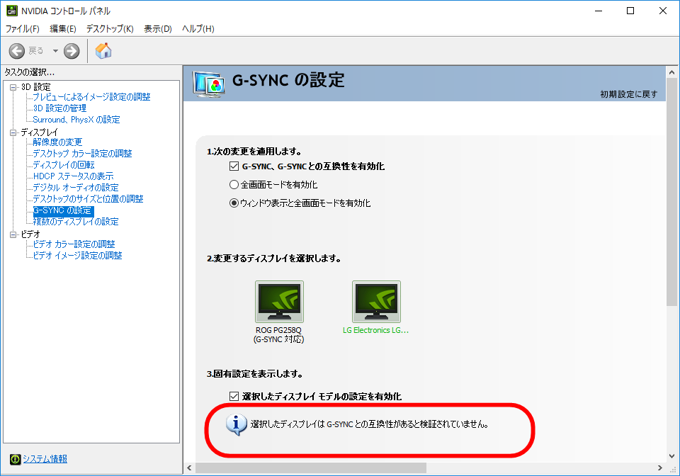Maximize the NVIDIA control panel window

click(x=630, y=11)
